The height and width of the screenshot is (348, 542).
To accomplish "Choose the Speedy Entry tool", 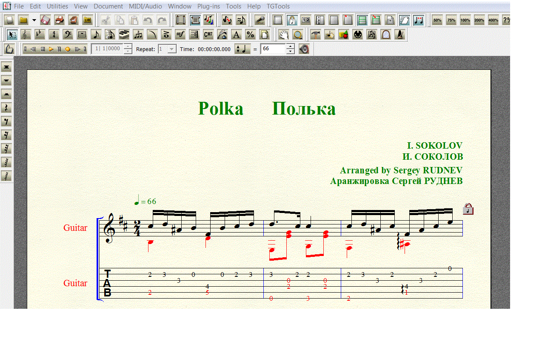I will (x=110, y=35).
